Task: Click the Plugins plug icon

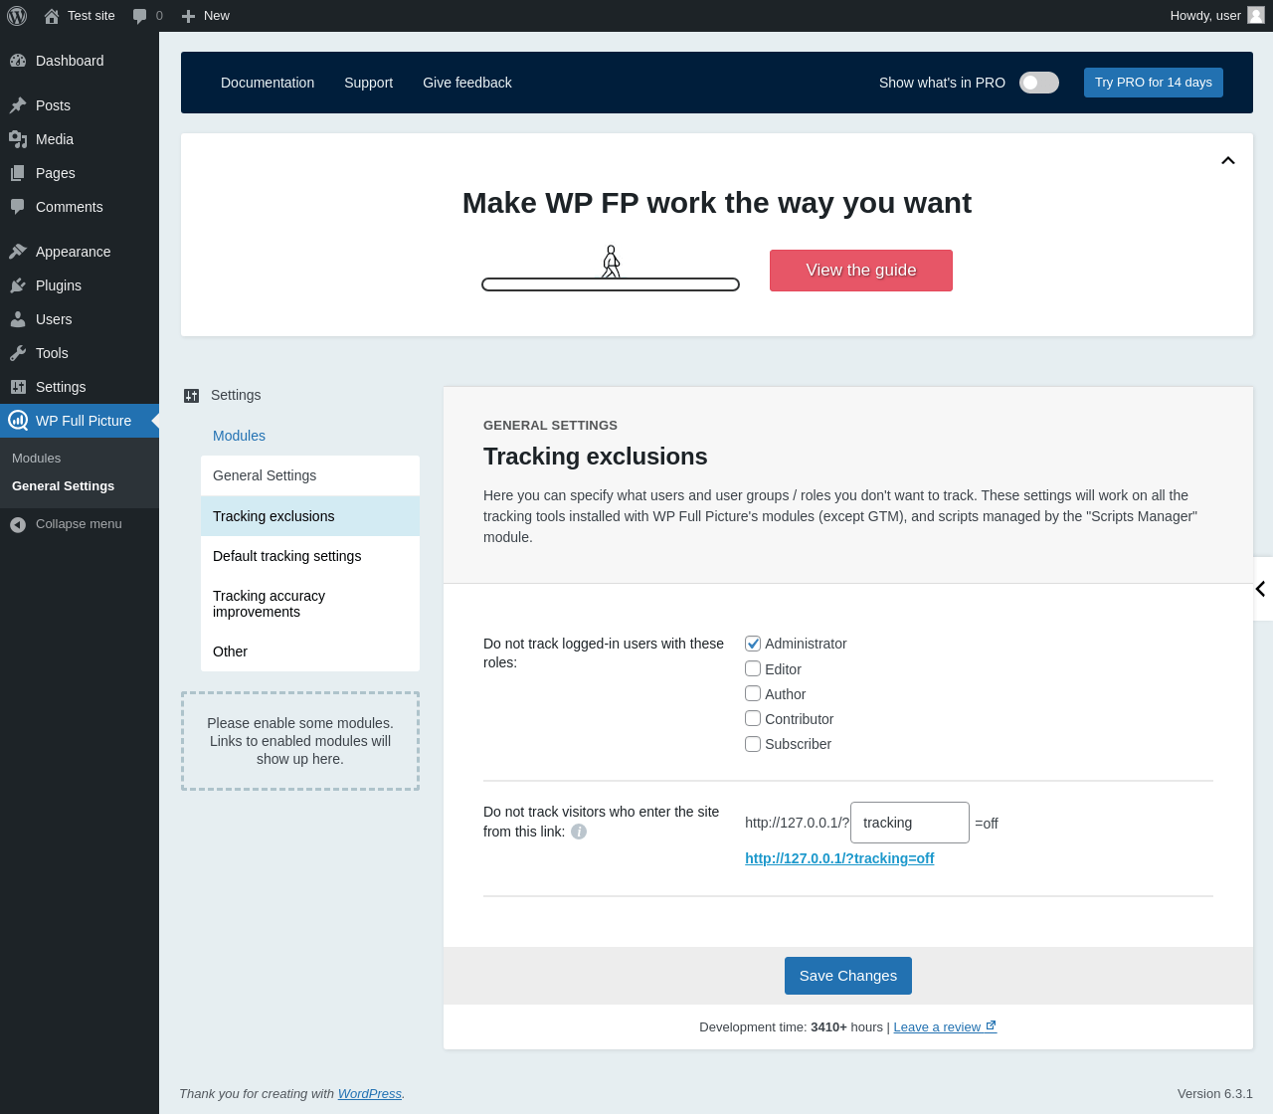Action: point(18,285)
